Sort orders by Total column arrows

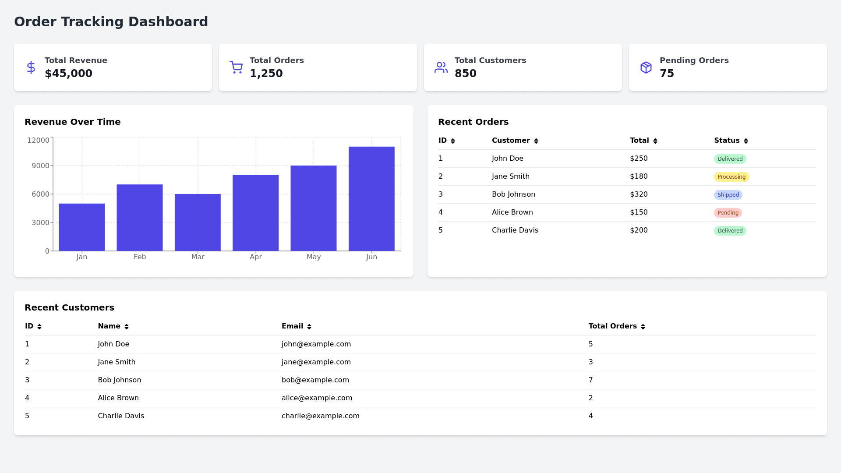pyautogui.click(x=655, y=141)
